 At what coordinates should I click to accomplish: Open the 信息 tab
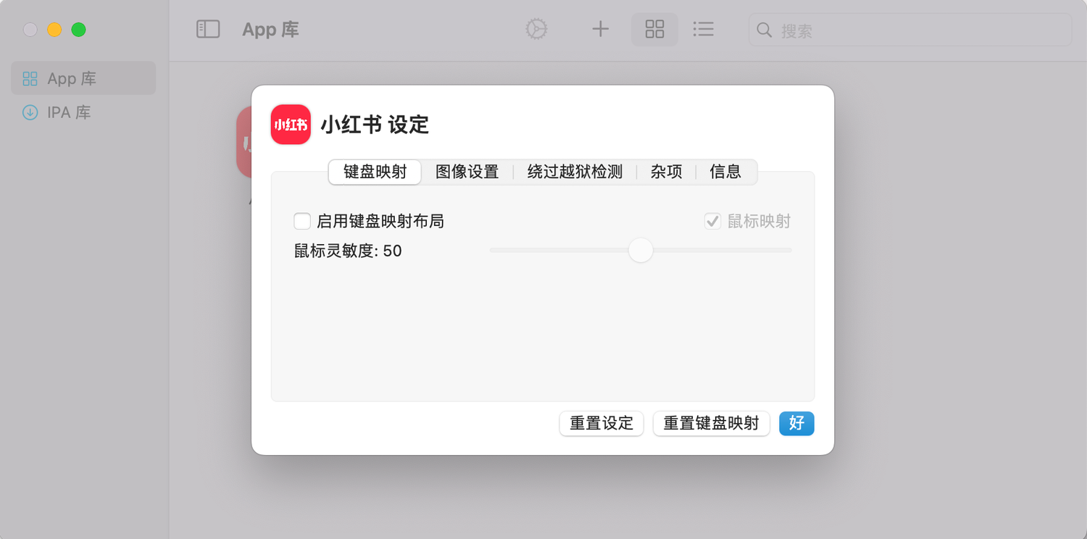(x=725, y=172)
